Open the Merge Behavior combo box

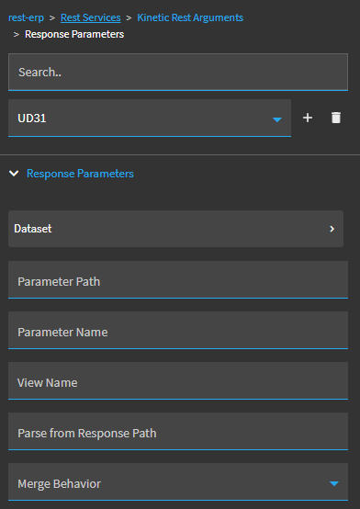(178, 481)
